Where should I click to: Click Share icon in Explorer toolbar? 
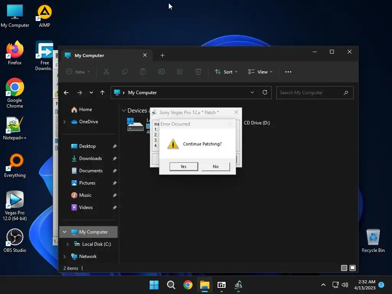pos(180,72)
